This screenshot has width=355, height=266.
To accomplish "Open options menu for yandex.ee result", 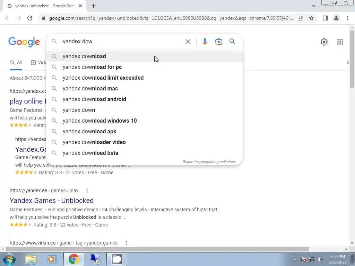I will 87,191.
